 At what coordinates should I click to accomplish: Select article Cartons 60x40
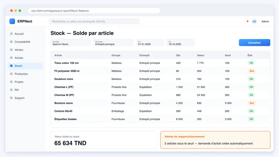(x=63, y=111)
